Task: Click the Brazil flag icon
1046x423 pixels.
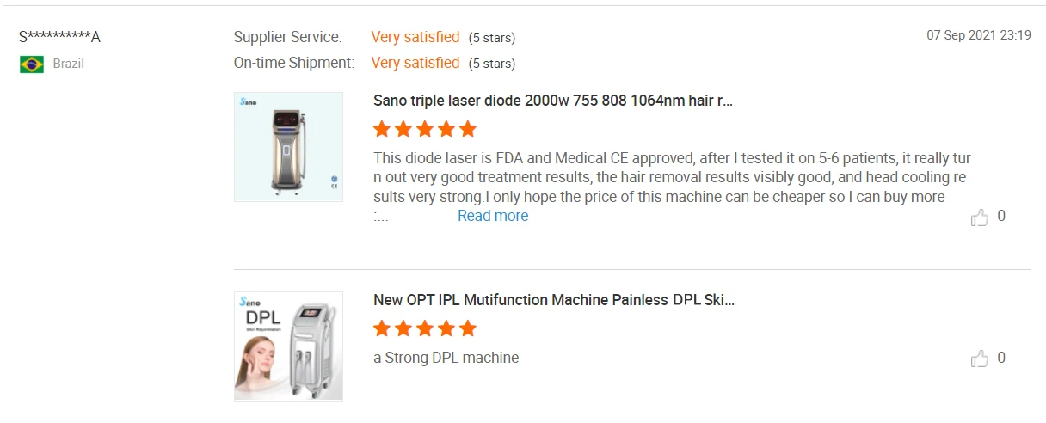Action: point(32,64)
